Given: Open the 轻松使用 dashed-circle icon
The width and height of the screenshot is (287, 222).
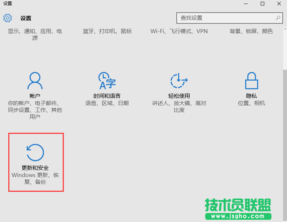Looking at the screenshot, I should [x=179, y=81].
